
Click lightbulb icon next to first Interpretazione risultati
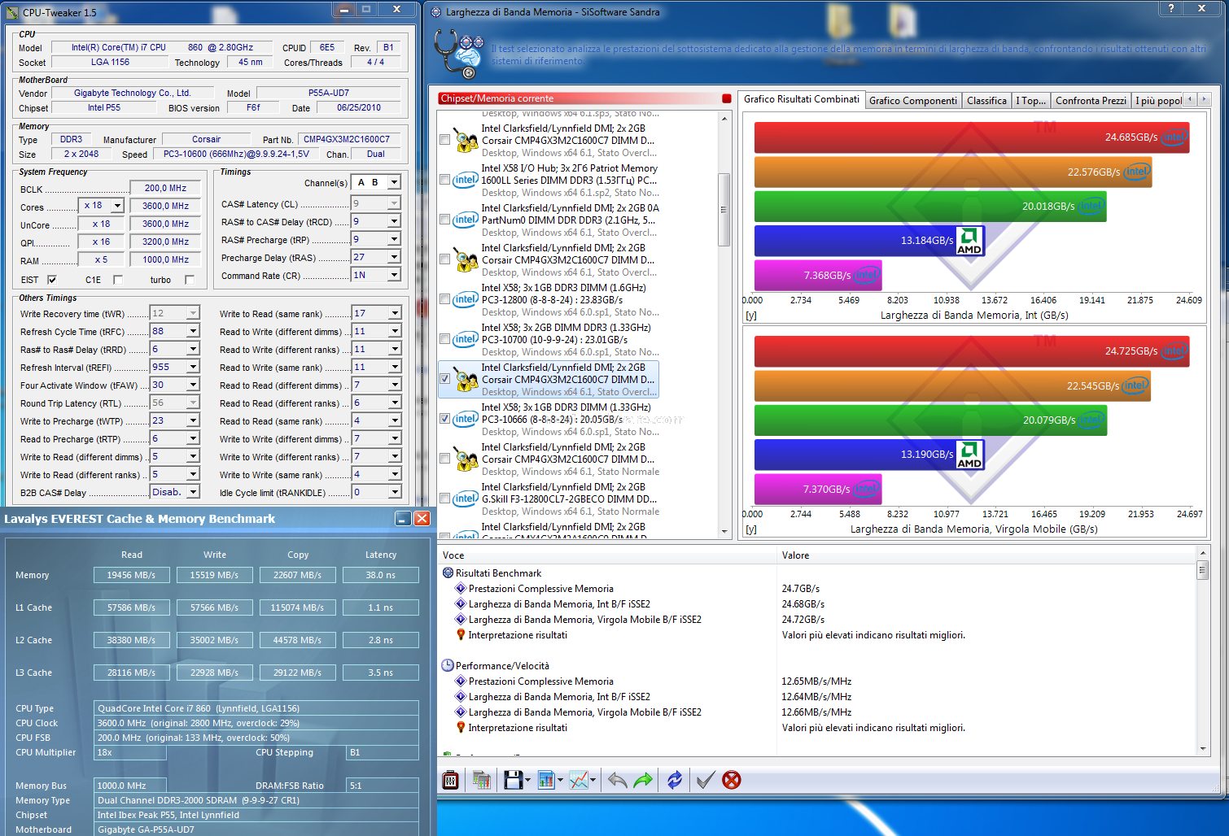[x=461, y=635]
